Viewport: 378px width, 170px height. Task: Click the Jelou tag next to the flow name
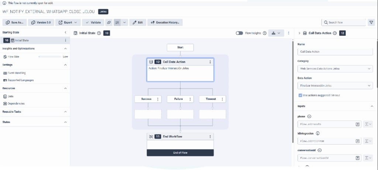pos(103,11)
